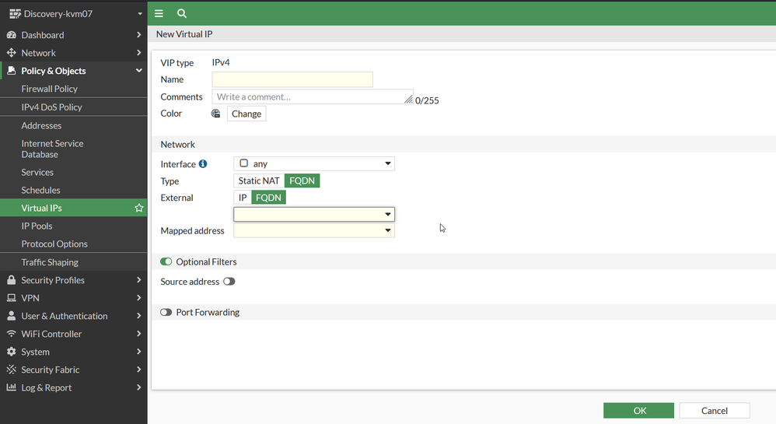
Task: Collapse the Policy & Objects chevron
Action: pos(139,70)
